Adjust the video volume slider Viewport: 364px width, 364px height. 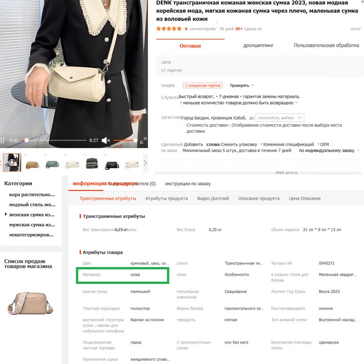(x=126, y=141)
